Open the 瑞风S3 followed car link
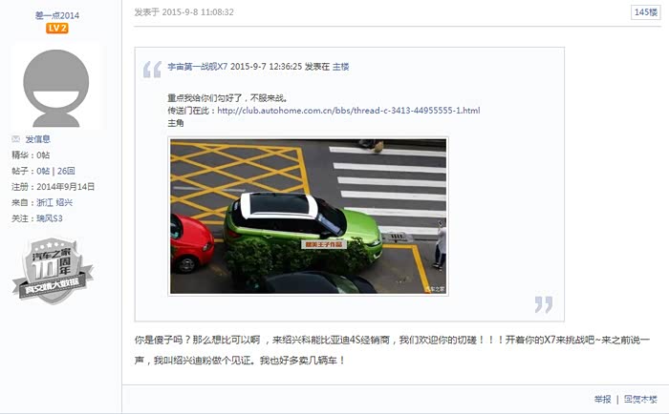This screenshot has height=414, width=669. pyautogui.click(x=50, y=218)
